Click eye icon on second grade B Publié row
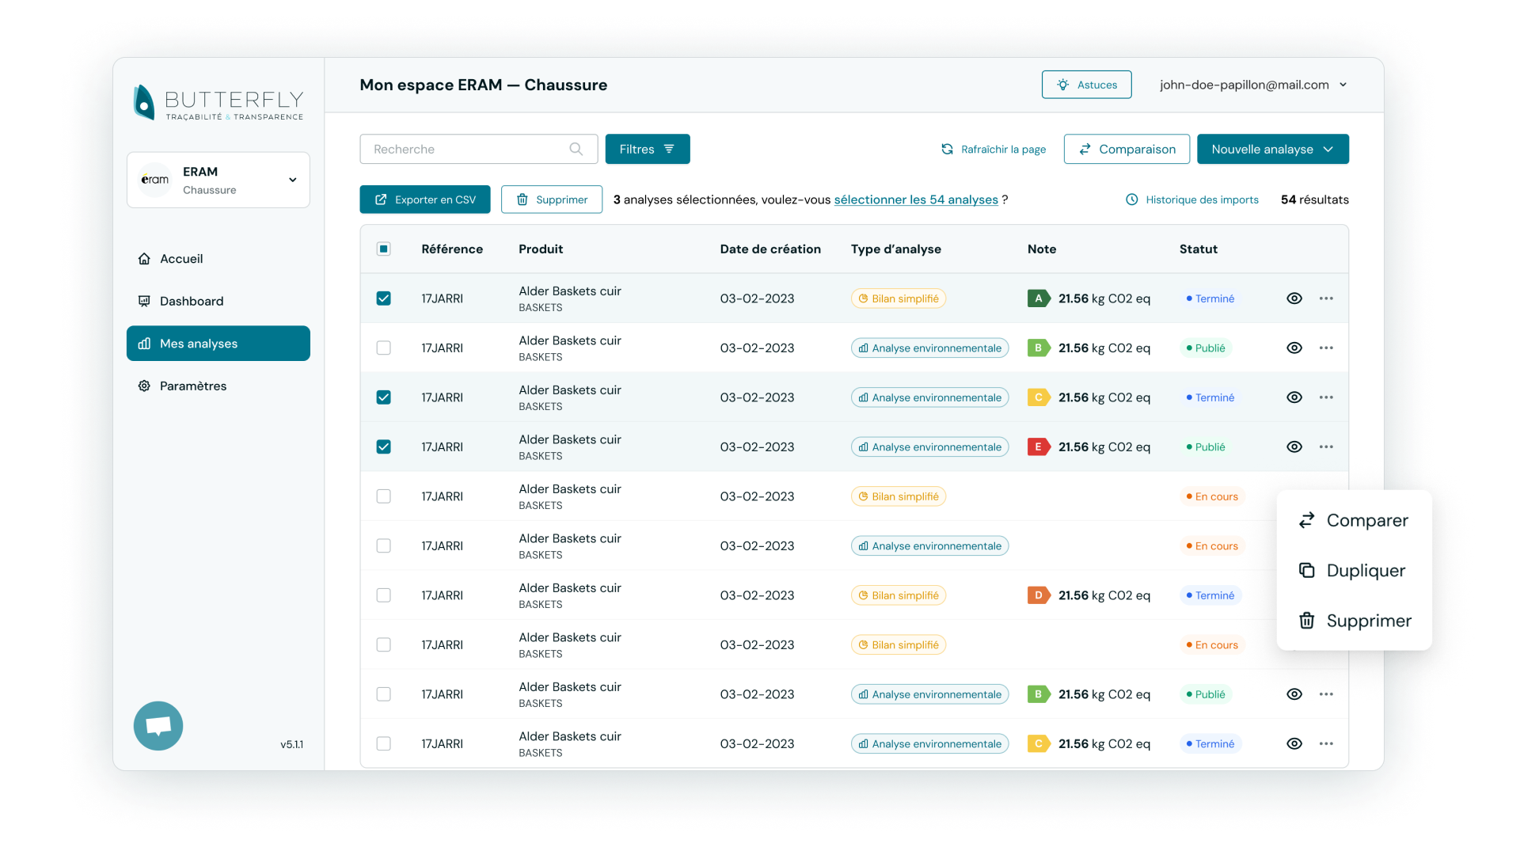 1294,694
